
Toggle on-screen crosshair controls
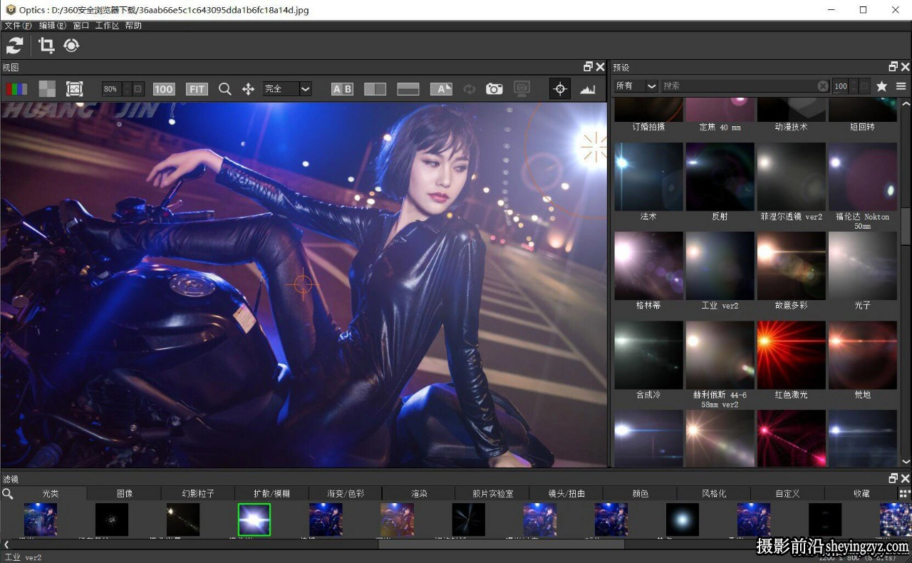click(560, 89)
